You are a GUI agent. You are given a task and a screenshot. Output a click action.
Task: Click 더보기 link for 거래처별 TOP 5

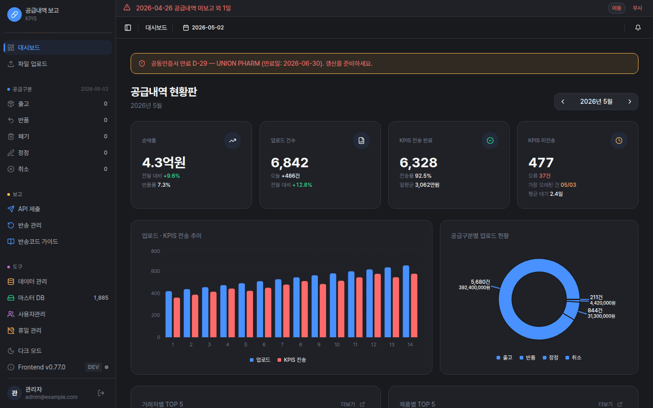tap(353, 404)
